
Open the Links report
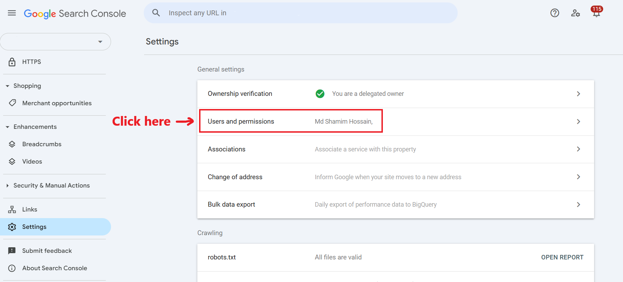(30, 209)
